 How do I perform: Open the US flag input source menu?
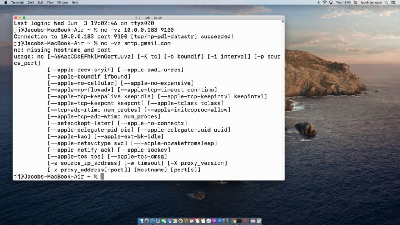[356, 2]
